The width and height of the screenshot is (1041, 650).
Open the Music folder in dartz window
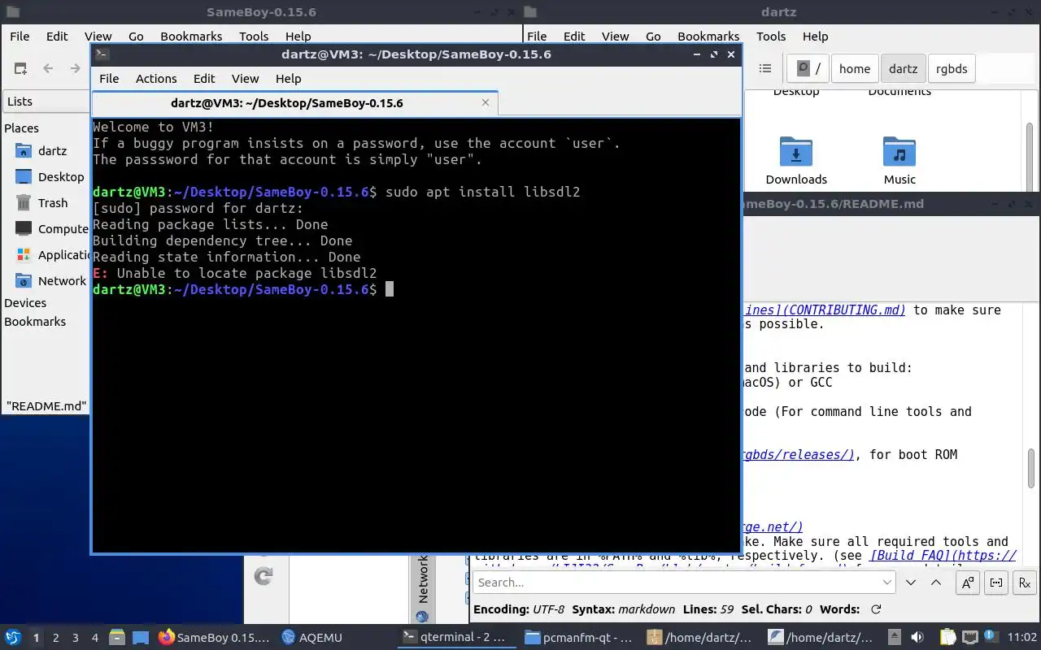pos(899,161)
